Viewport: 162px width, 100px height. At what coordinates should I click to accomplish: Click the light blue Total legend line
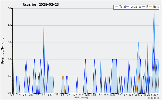pos(117,7)
